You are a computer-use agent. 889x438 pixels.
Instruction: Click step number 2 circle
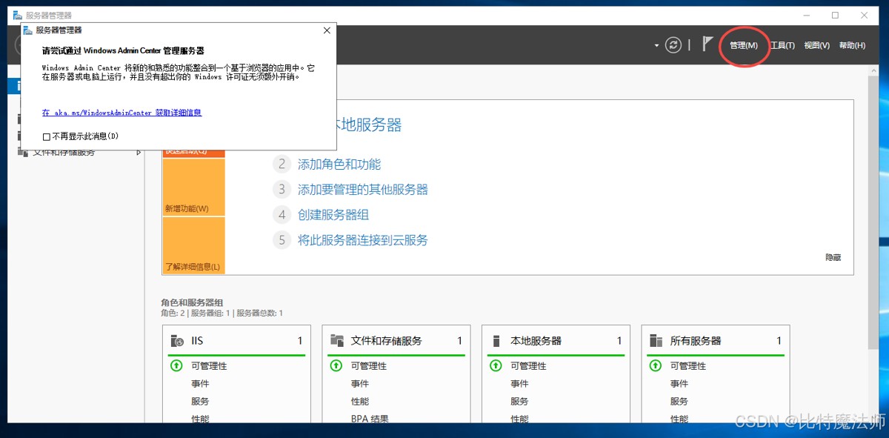(x=282, y=165)
